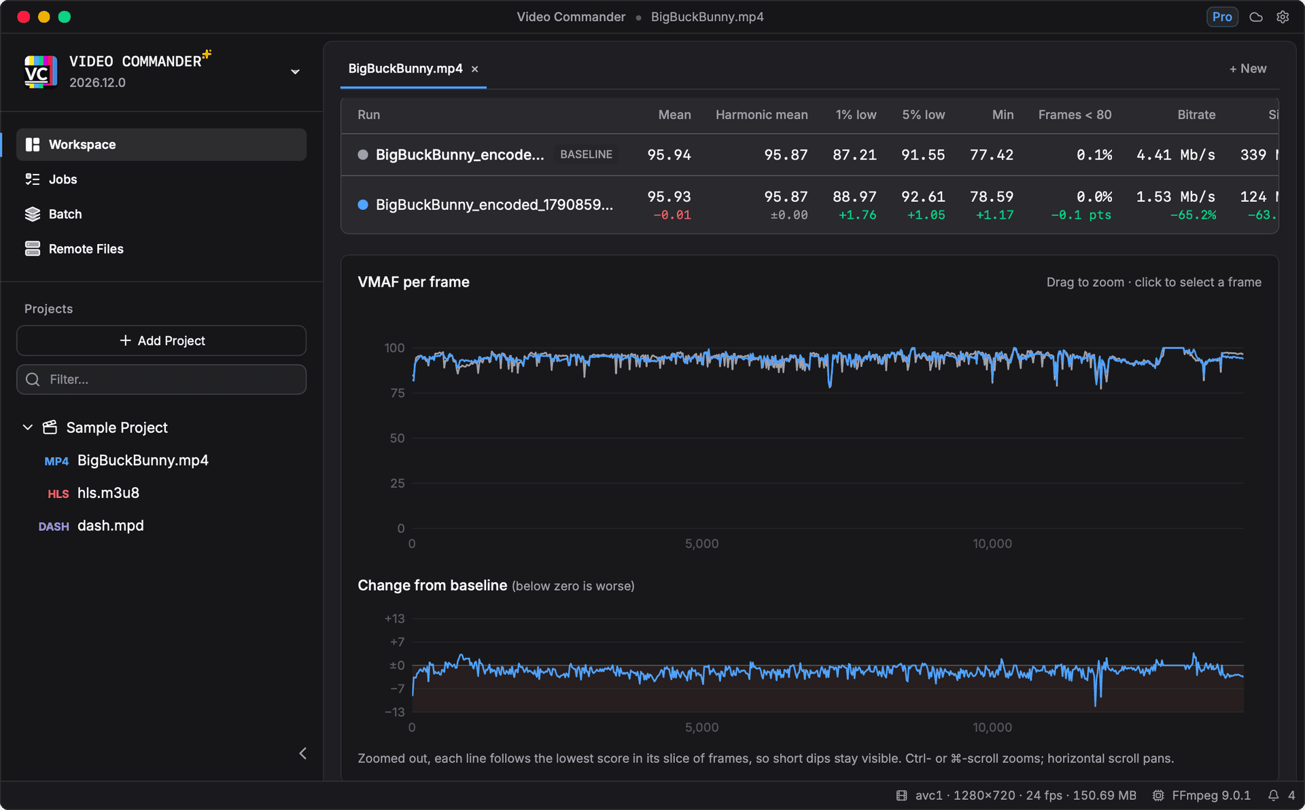Image resolution: width=1305 pixels, height=810 pixels.
Task: Focus the project Filter field
Action: [x=161, y=379]
